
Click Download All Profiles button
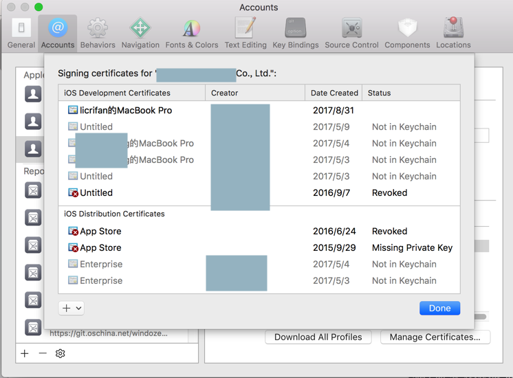pyautogui.click(x=318, y=337)
